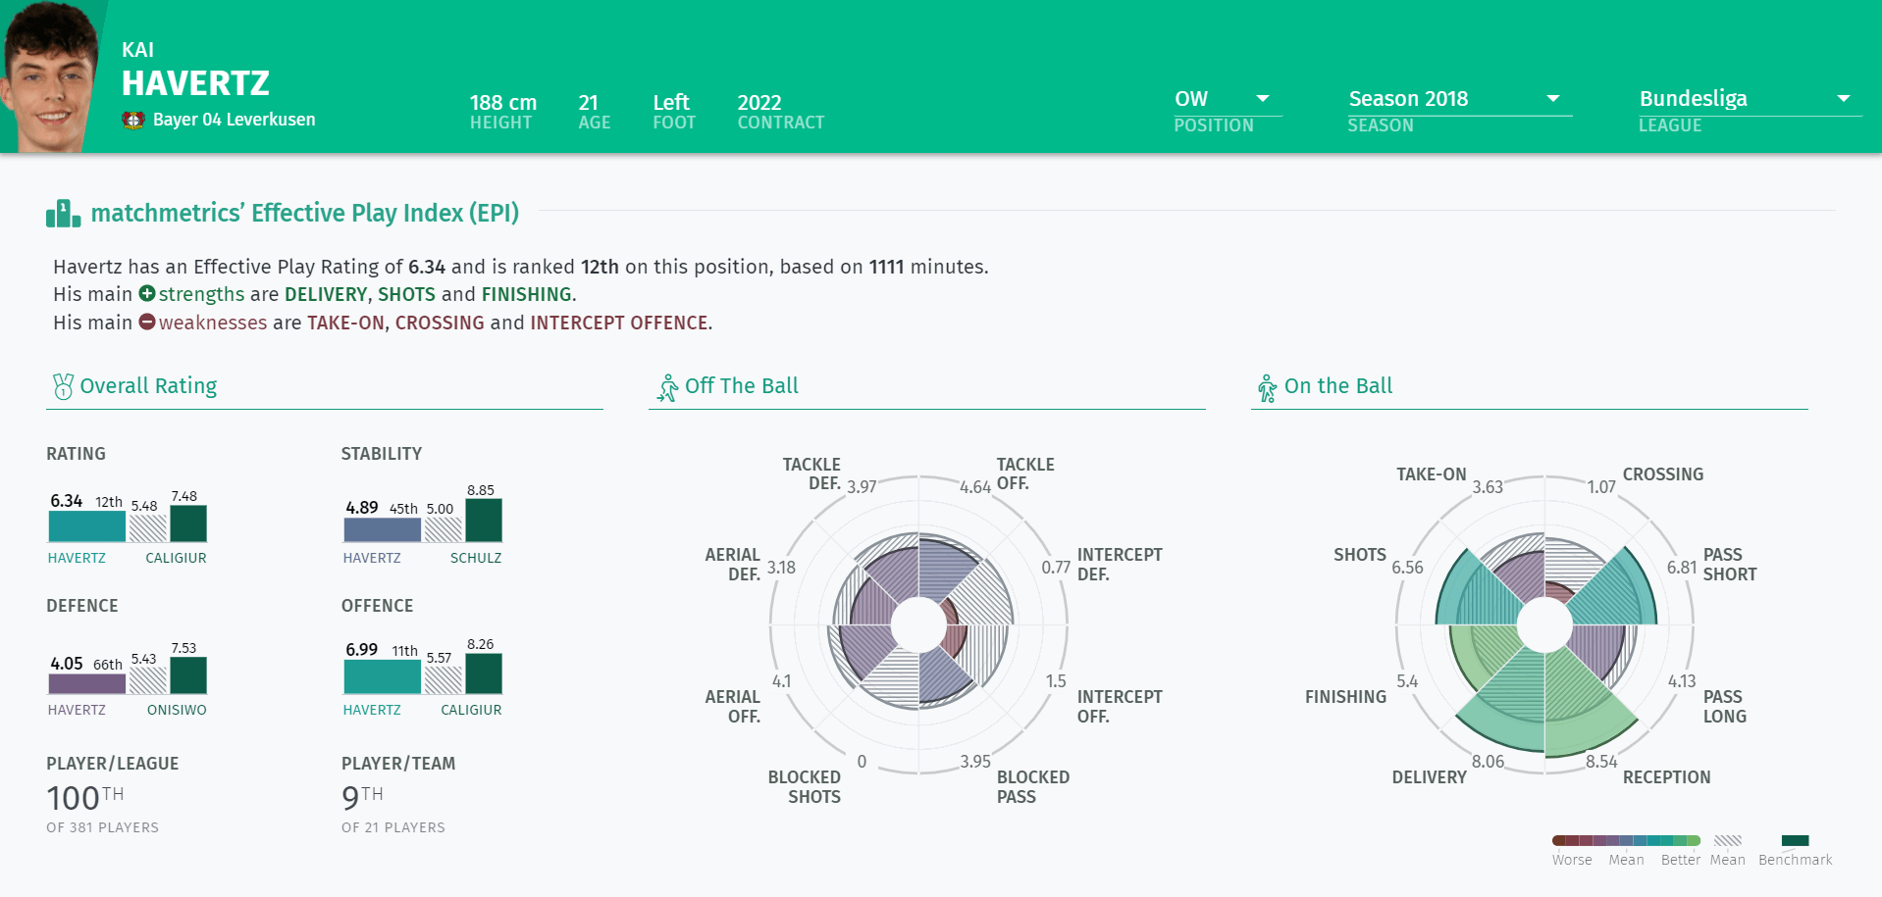Click Caligiuri offence benchmark bar 8.26
This screenshot has width=1882, height=897.
(484, 673)
